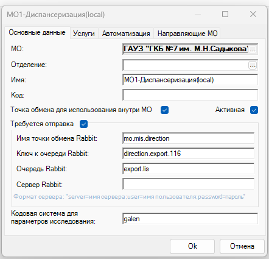269x259 pixels.
Task: Switch to the Услуги tab
Action: click(x=84, y=34)
